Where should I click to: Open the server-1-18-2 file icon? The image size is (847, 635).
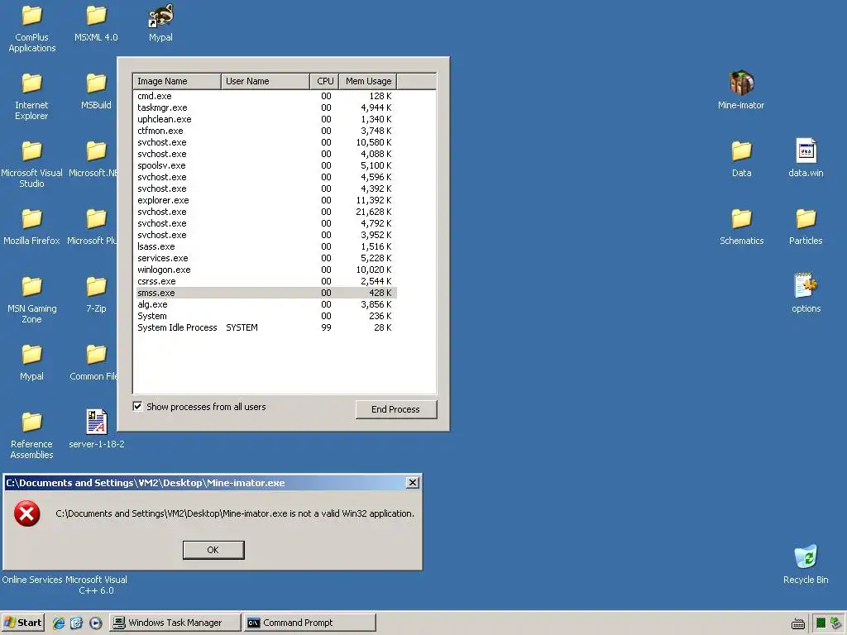point(97,422)
